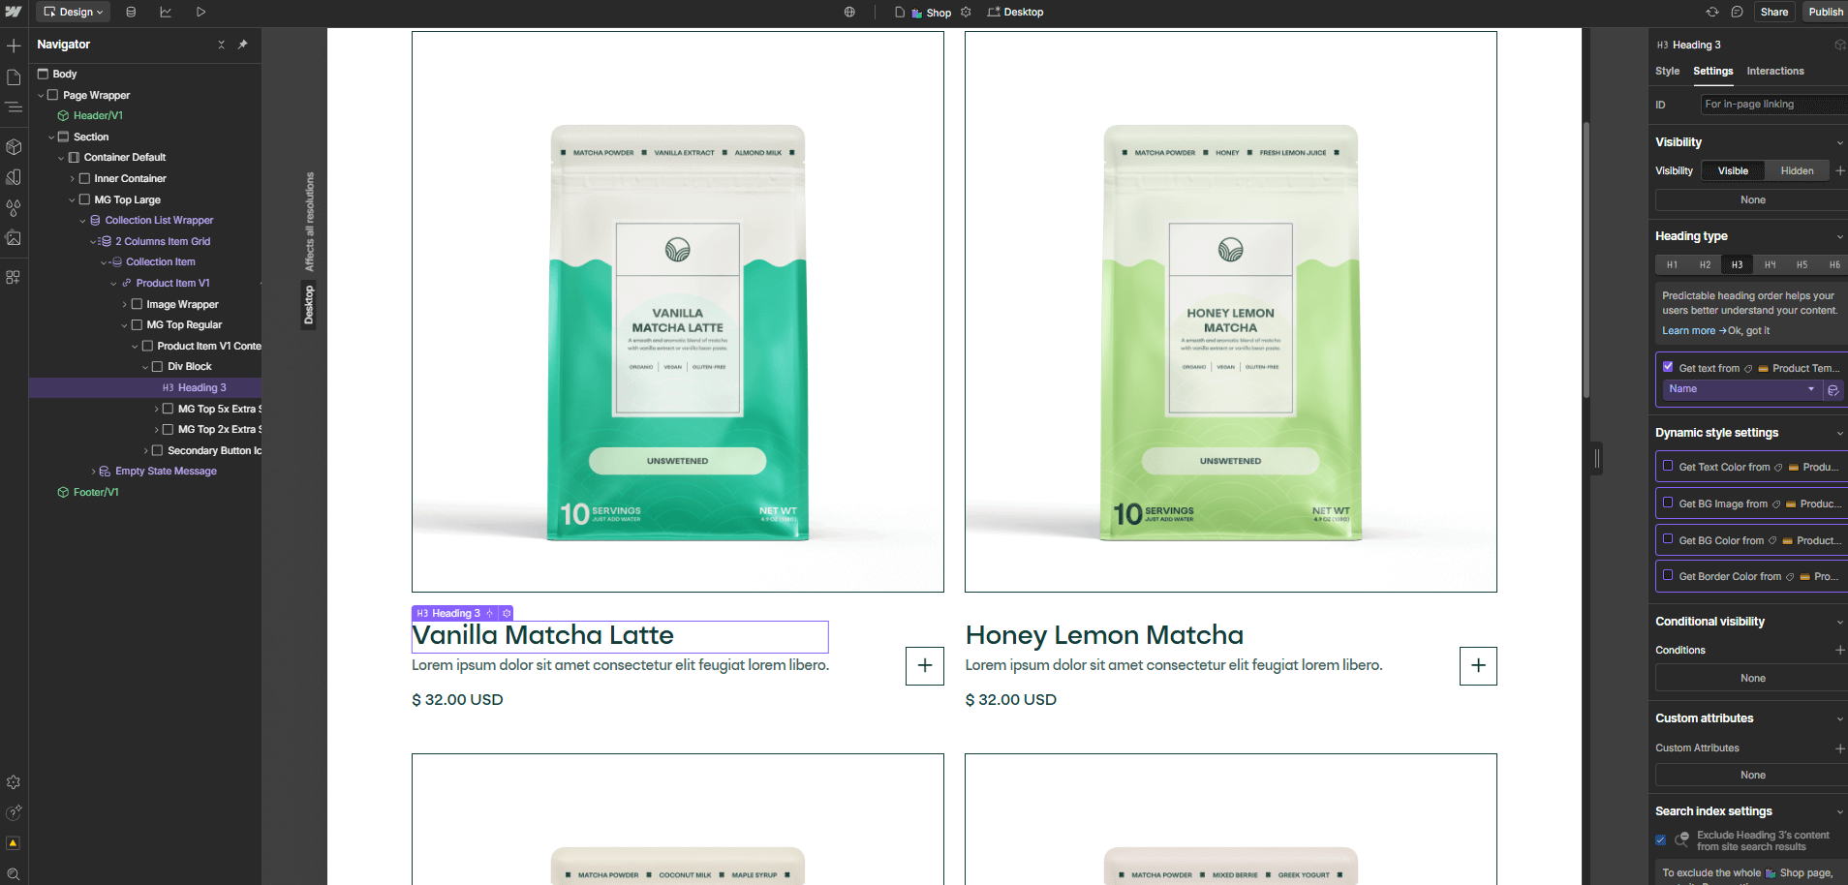The image size is (1848, 885).
Task: Click the CMS binding icon beside Name field
Action: (x=1833, y=389)
